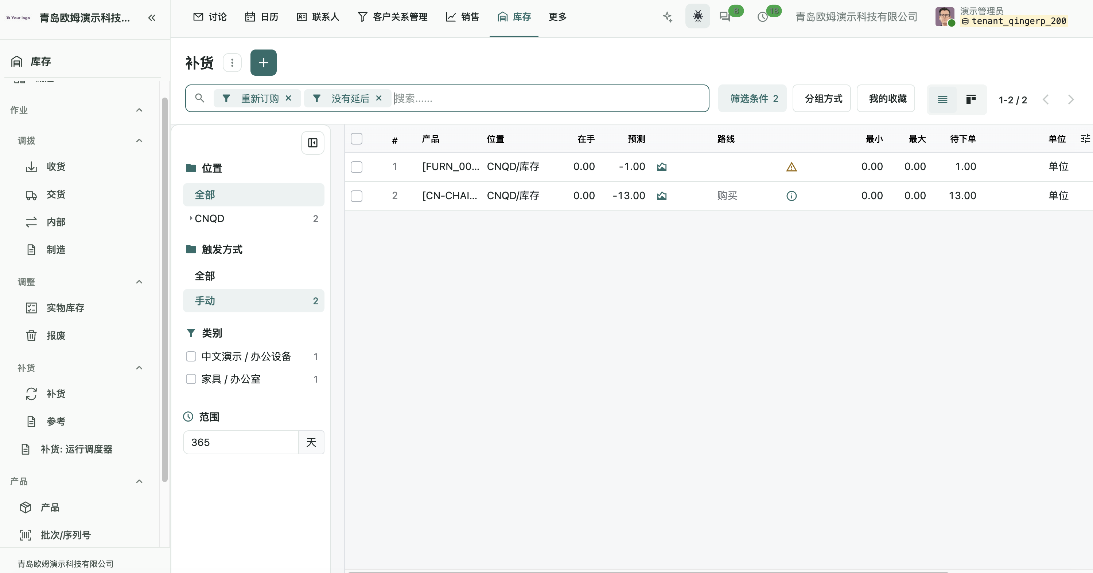Collapse the 调拨 sidebar group
Image resolution: width=1093 pixels, height=573 pixels.
click(x=139, y=141)
